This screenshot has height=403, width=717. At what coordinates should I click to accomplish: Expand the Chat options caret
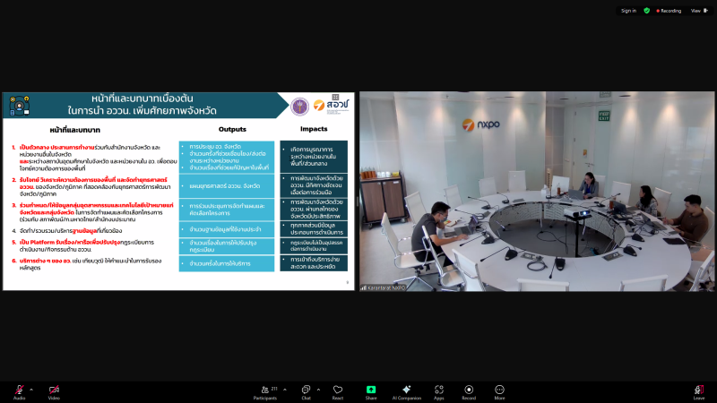click(317, 390)
